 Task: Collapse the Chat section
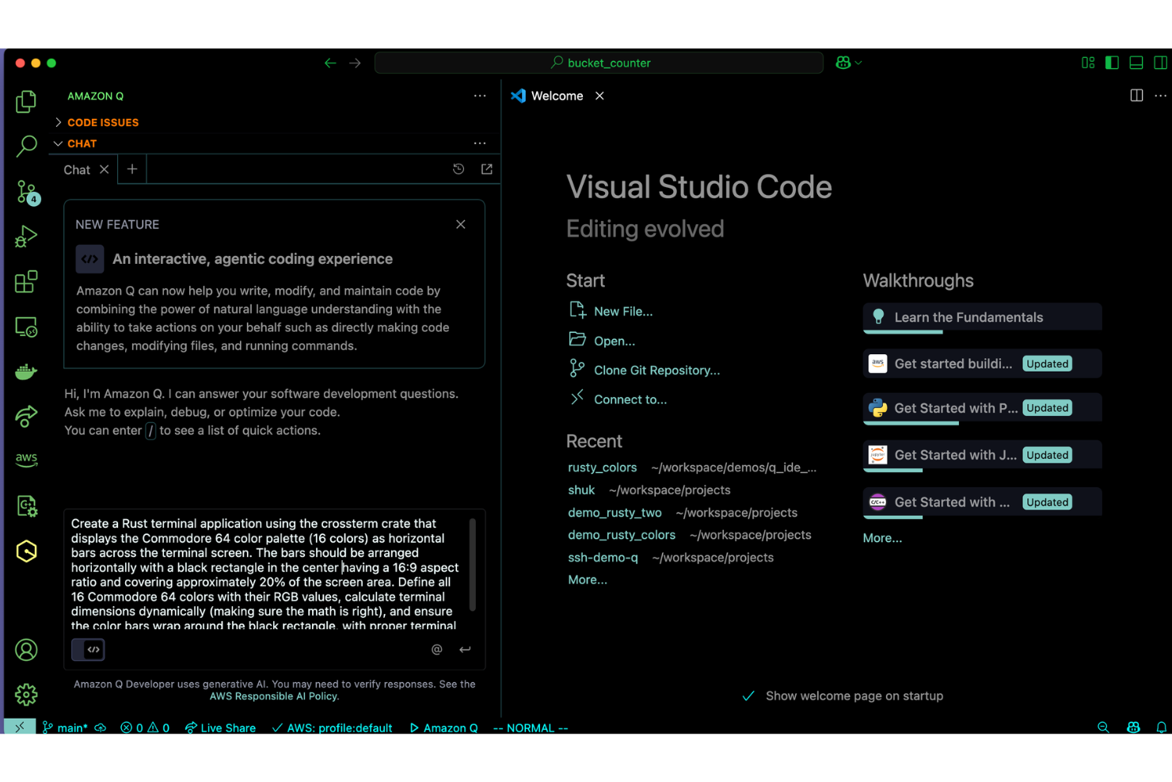[82, 143]
